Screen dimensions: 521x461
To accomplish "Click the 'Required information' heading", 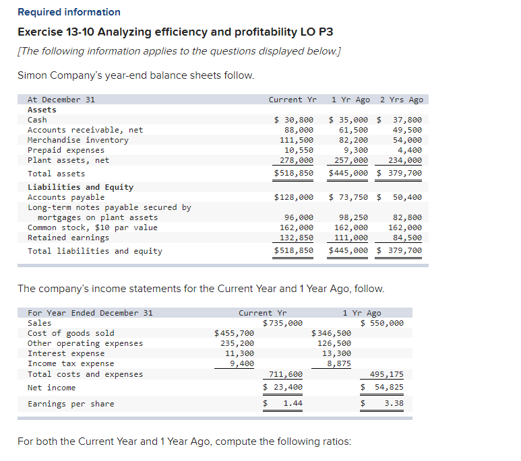I will click(69, 12).
